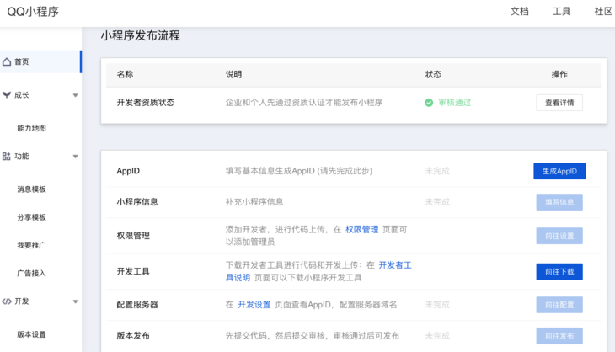Click the grid icon beside 功能
The image size is (615, 352).
click(6, 157)
